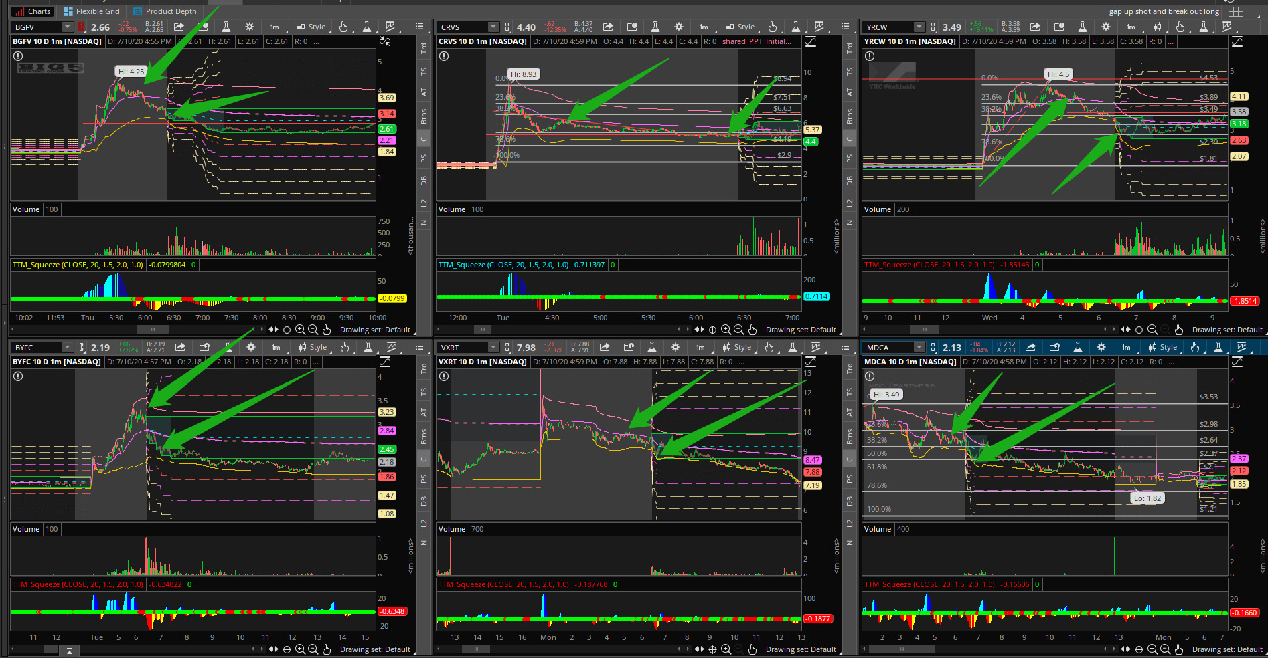
Task: Toggle price axis scale icon on CRVS chart
Action: (811, 41)
